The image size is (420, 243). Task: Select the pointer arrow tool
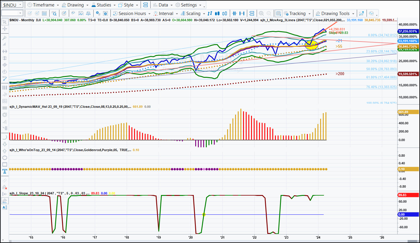pos(5,22)
